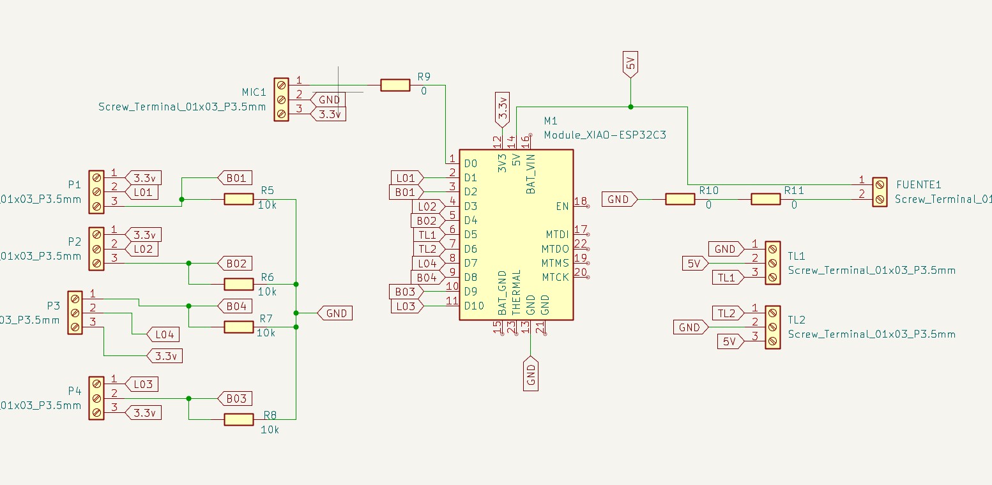Select the P1 connector symbol
This screenshot has width=992, height=485.
click(x=96, y=191)
